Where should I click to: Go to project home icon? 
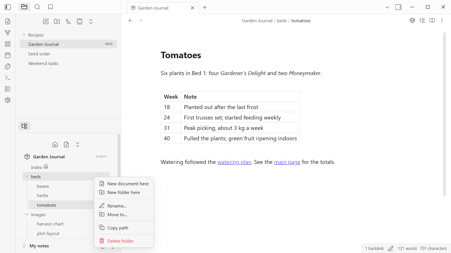pos(55,144)
